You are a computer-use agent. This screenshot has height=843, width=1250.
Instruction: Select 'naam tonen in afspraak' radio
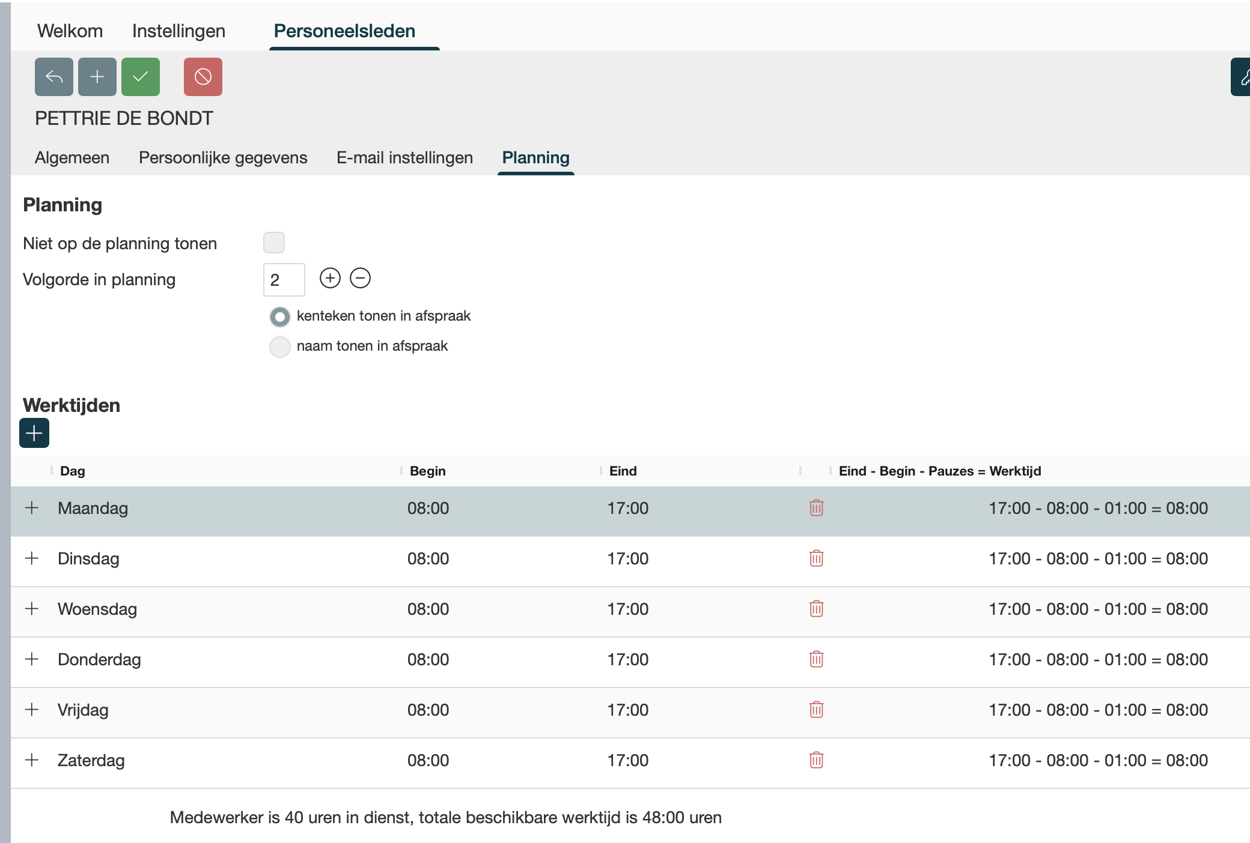(x=280, y=346)
